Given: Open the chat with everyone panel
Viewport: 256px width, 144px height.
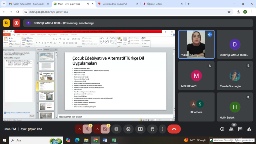Looking at the screenshot, I should point(240,129).
